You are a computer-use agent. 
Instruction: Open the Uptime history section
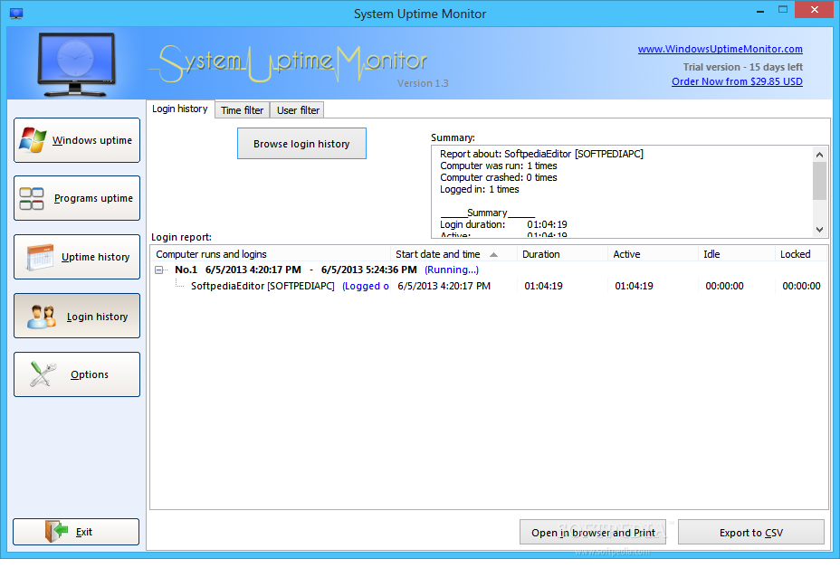77,257
